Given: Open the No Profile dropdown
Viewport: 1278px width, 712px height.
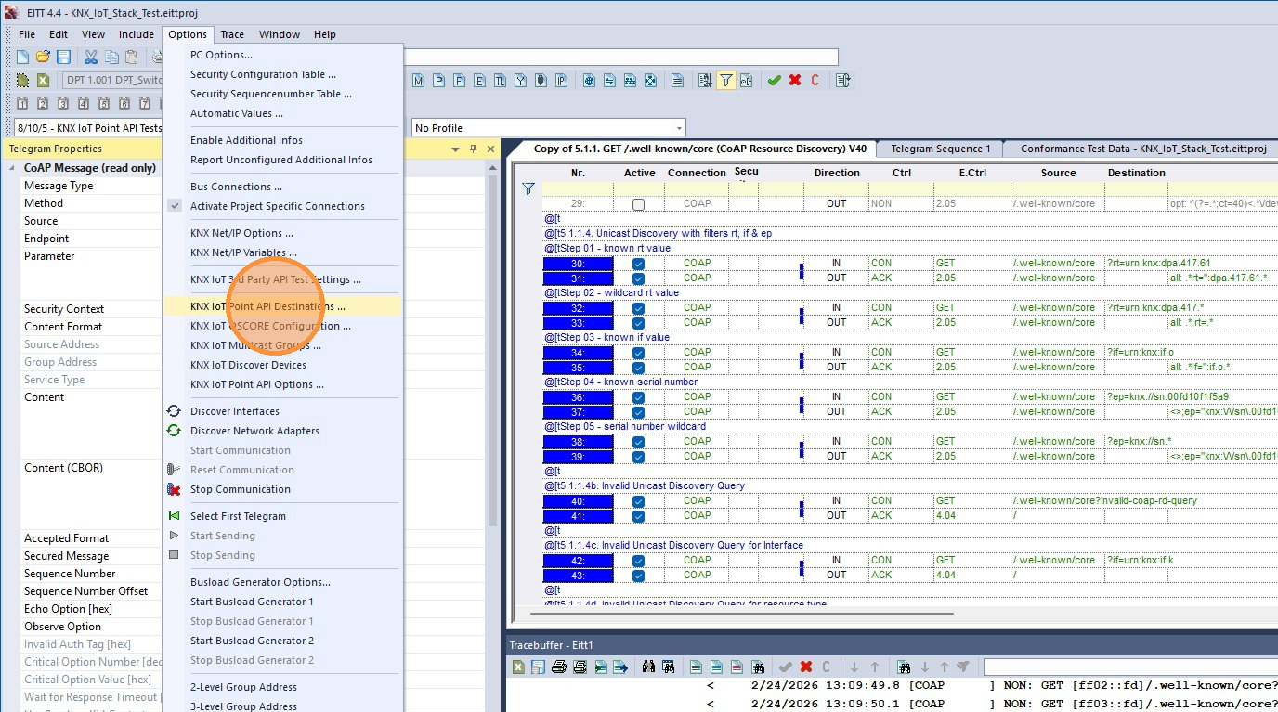Looking at the screenshot, I should [x=680, y=128].
